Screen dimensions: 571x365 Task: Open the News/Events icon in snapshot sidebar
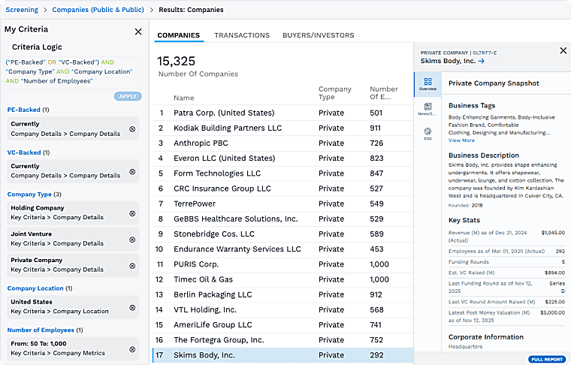click(x=428, y=109)
